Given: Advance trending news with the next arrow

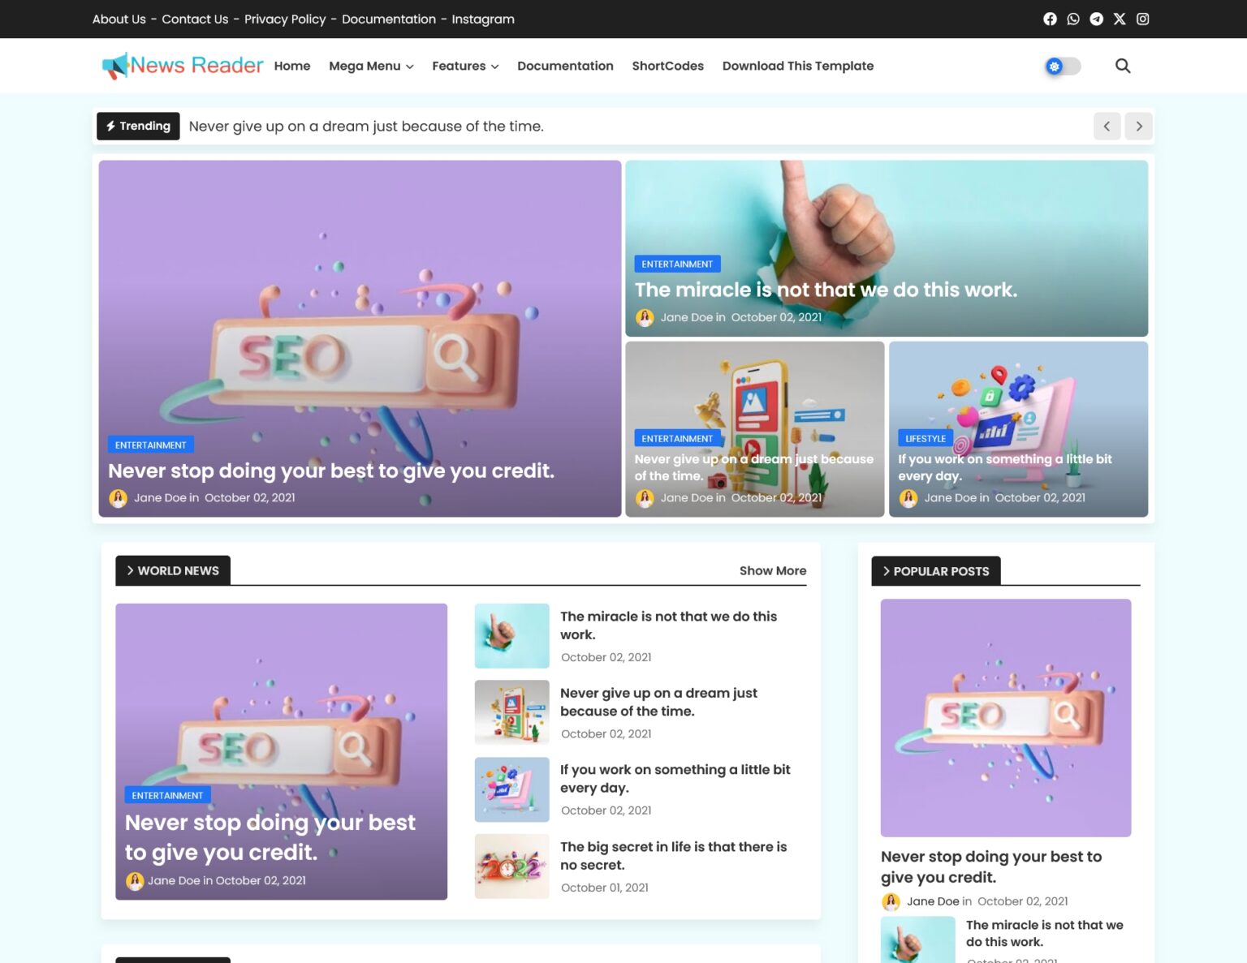Looking at the screenshot, I should tap(1138, 126).
